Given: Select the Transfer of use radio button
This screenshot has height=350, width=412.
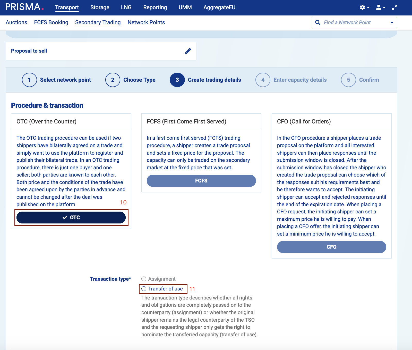Looking at the screenshot, I should tap(144, 289).
